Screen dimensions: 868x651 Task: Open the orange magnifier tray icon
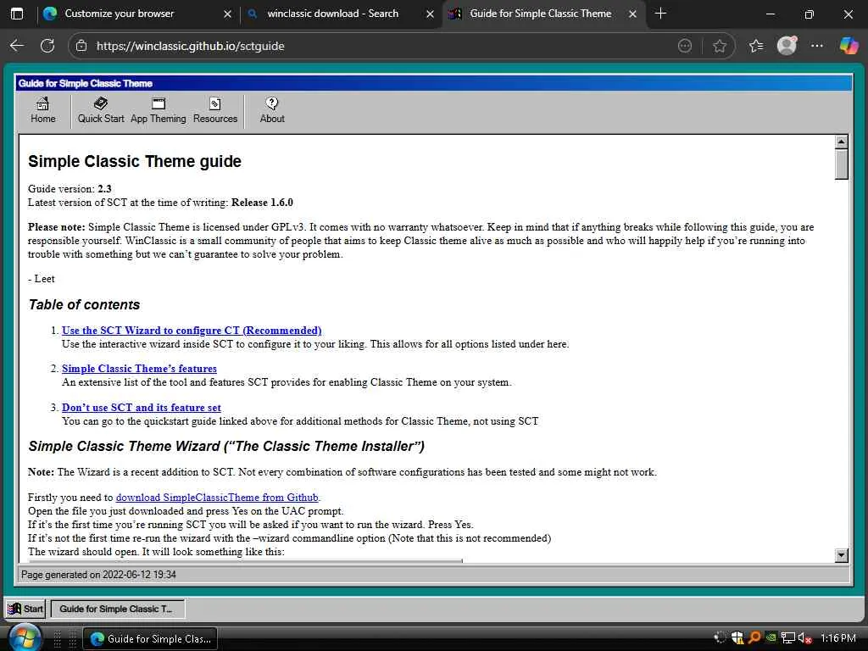(754, 638)
